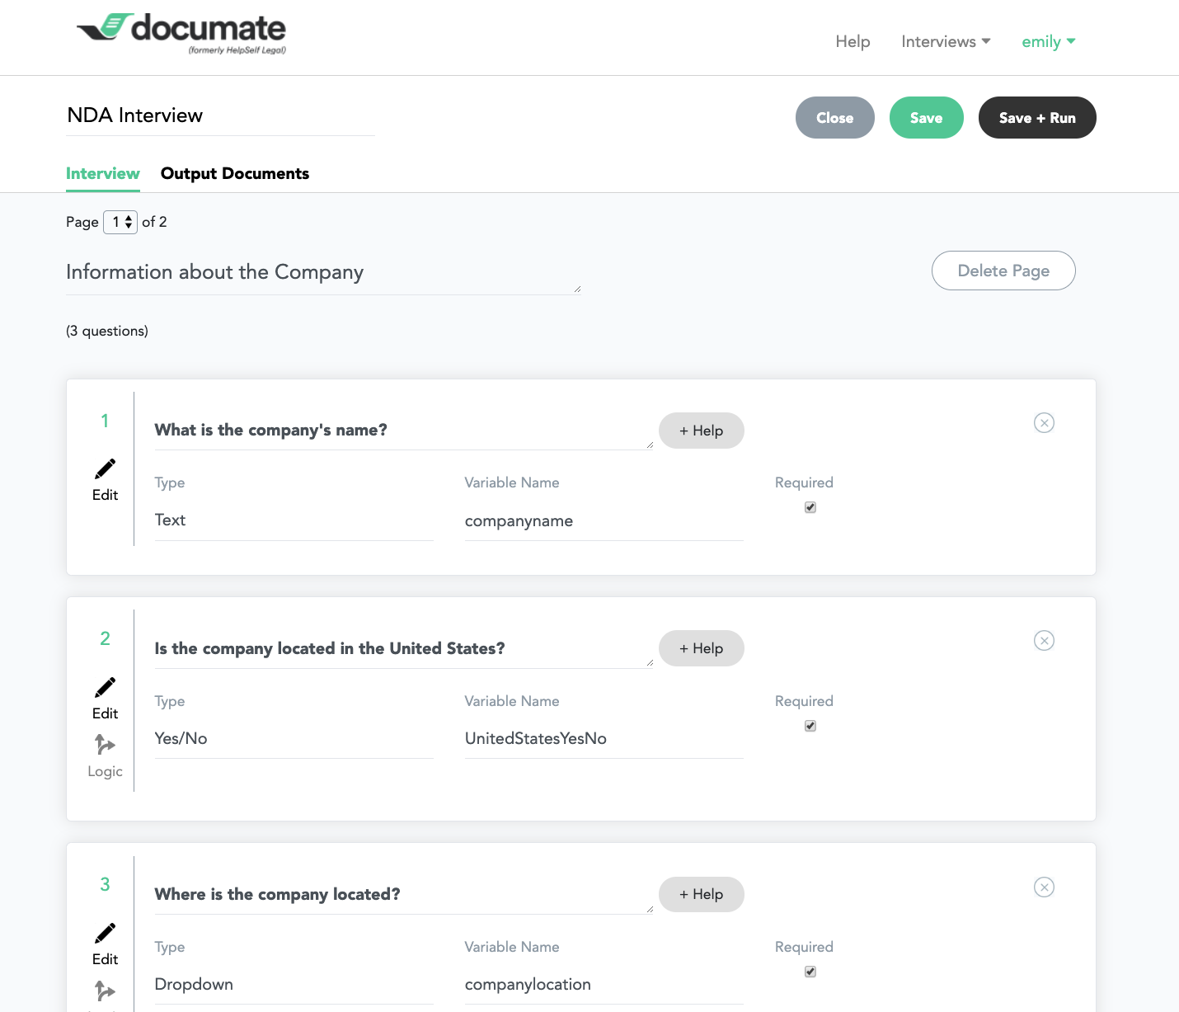Click the companylocation variable field
Screen dimensions: 1179x1012
pyautogui.click(x=604, y=985)
